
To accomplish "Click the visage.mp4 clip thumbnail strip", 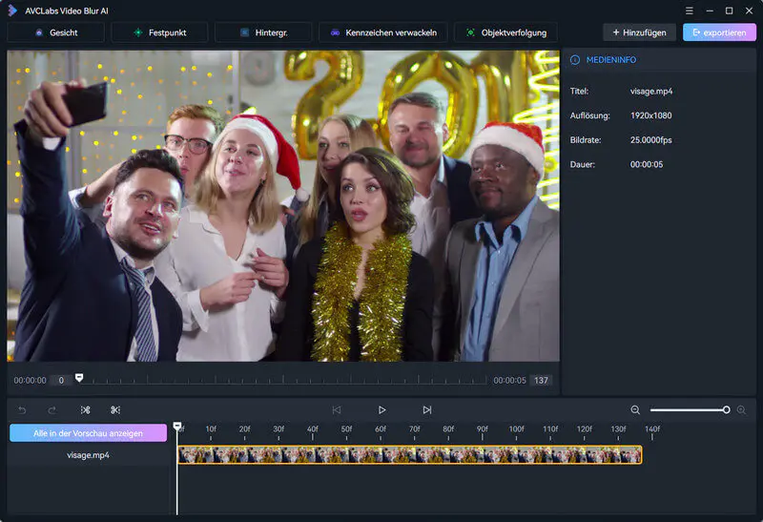I will coord(410,455).
